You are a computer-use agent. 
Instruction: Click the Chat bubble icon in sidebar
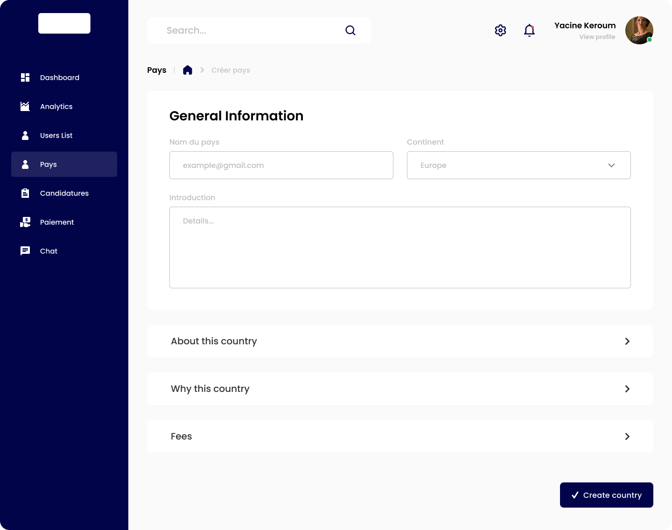coord(25,251)
